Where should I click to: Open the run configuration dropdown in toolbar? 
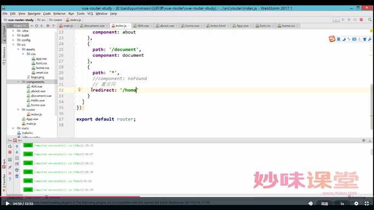pos(336,20)
